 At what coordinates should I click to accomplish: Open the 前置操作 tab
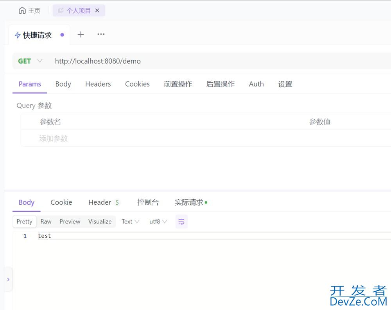(178, 84)
